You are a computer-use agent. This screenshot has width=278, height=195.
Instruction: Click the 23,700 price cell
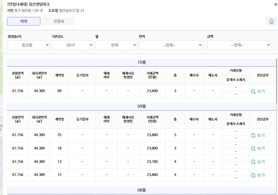coord(152,162)
